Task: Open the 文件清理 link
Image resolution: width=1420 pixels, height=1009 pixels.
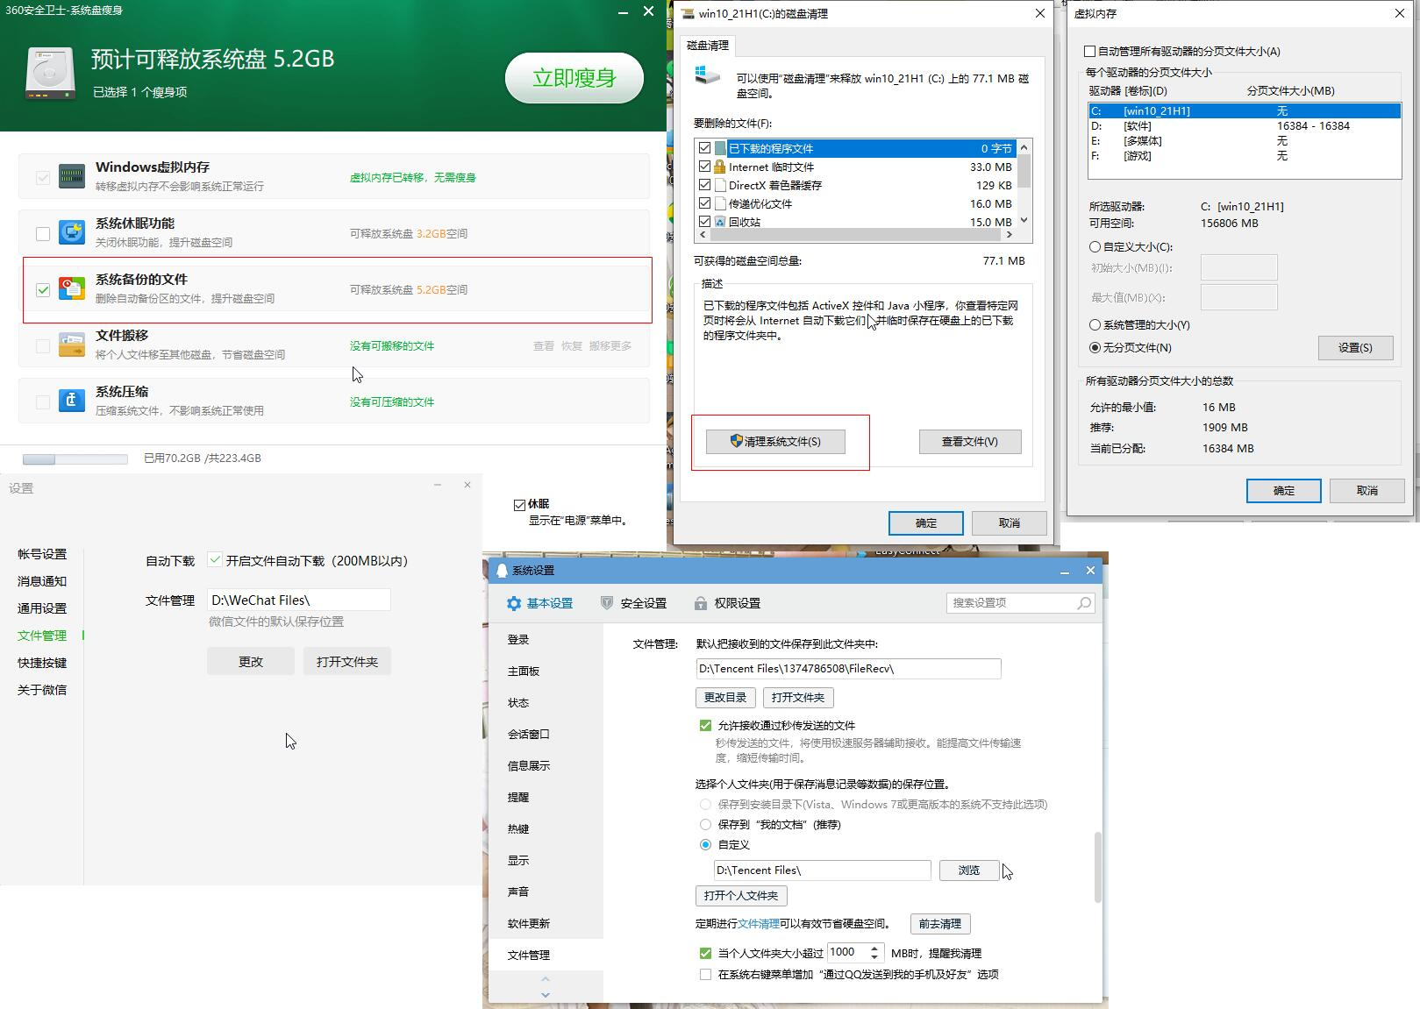Action: click(759, 923)
